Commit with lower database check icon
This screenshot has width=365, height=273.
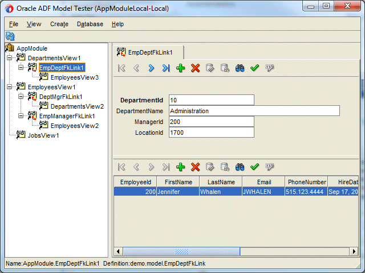210,167
